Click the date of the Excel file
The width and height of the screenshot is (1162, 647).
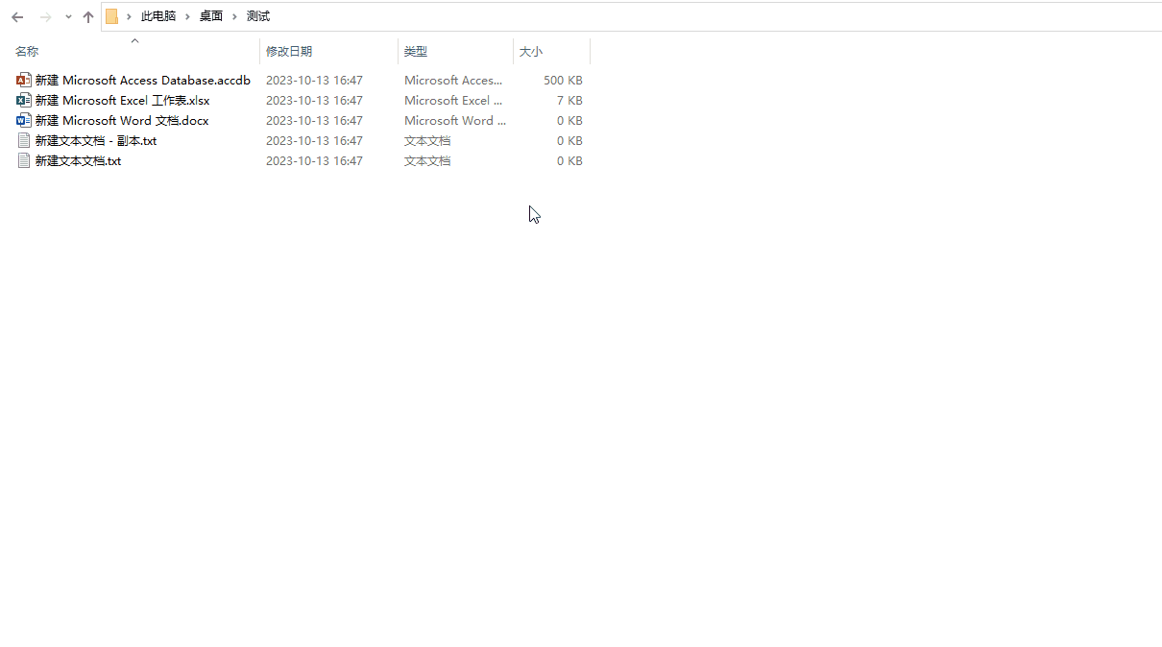(x=314, y=101)
